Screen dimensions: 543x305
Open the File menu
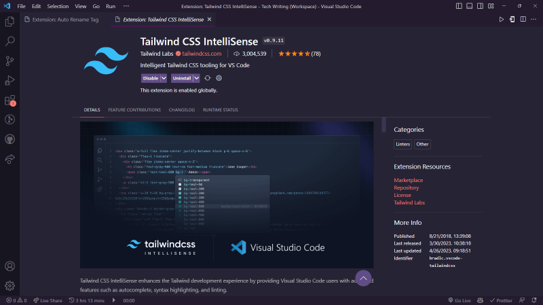[21, 6]
